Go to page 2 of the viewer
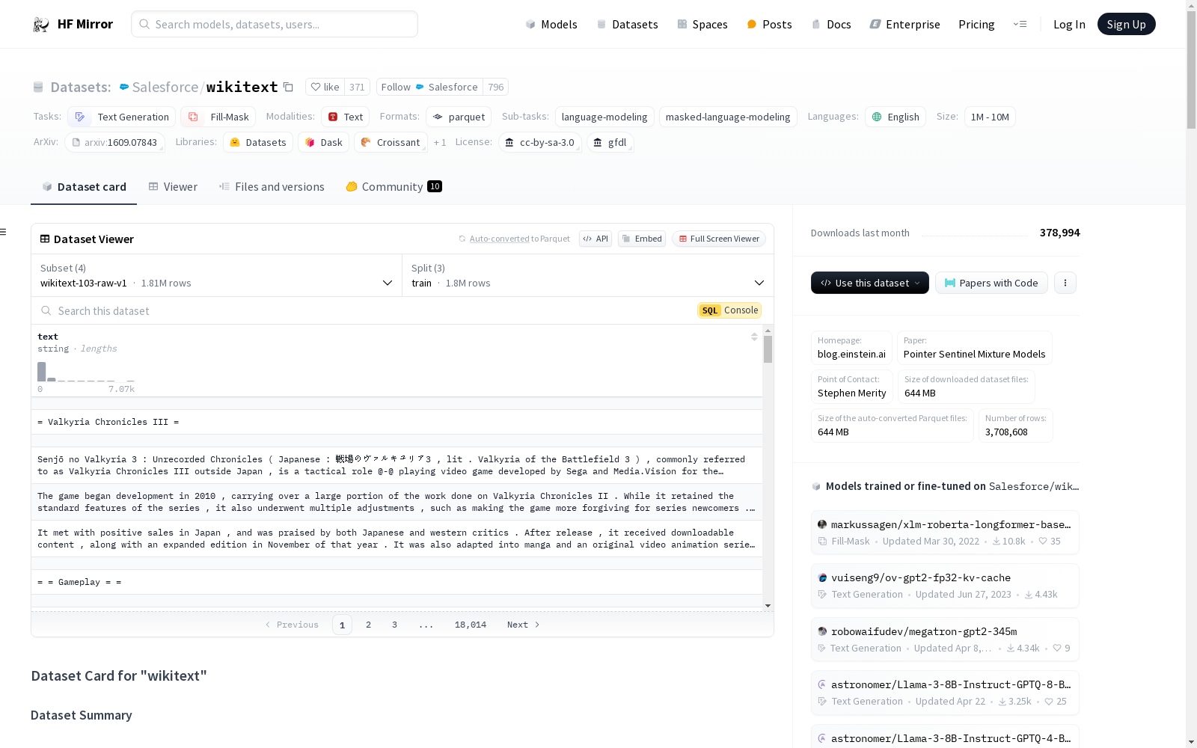This screenshot has height=748, width=1197. (368, 625)
